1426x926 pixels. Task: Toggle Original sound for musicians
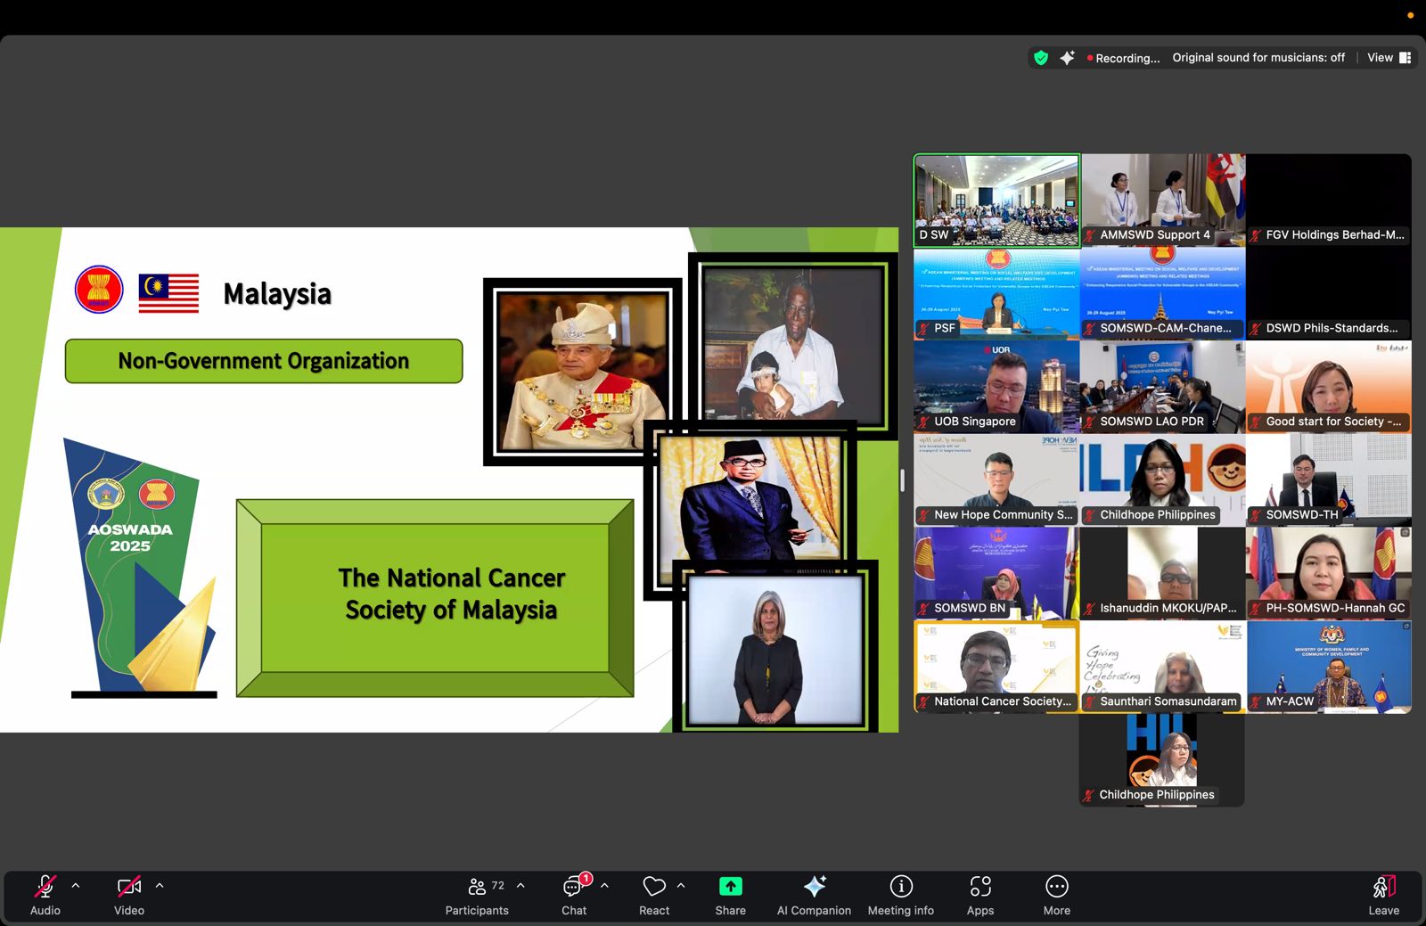[1258, 58]
